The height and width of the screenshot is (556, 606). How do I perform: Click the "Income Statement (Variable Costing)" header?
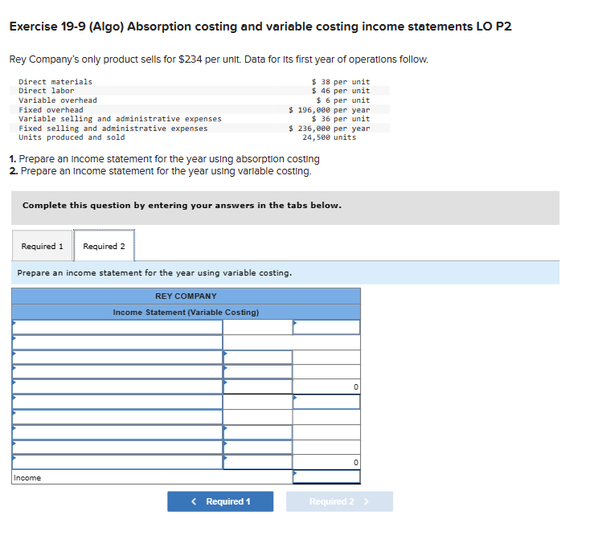(x=186, y=313)
